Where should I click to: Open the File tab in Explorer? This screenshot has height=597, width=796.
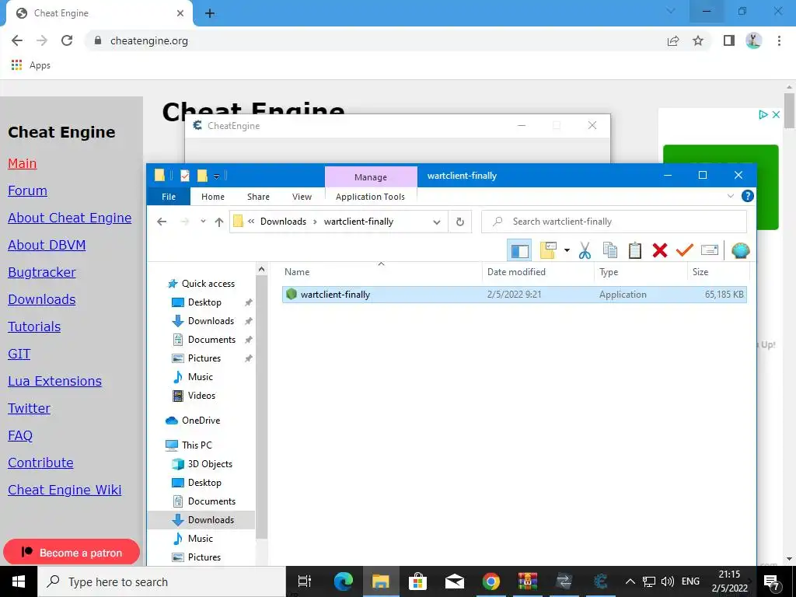[169, 197]
